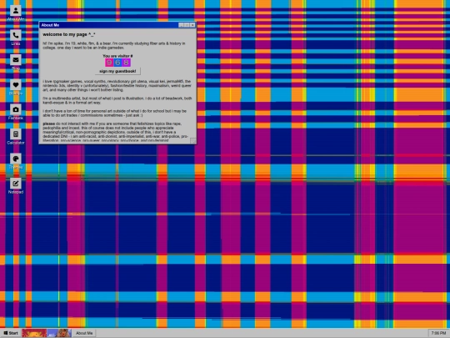This screenshot has width=450, height=338.
Task: Minimize the About Me window
Action: (x=181, y=25)
